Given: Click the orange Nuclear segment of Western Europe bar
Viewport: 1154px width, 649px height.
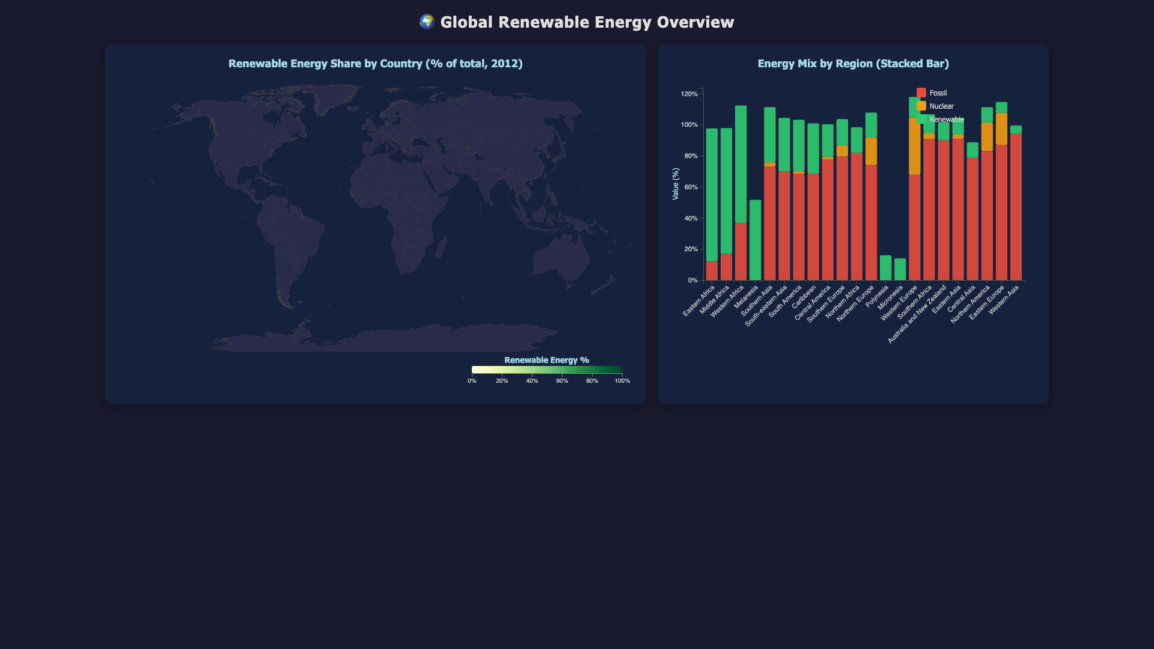Looking at the screenshot, I should coord(914,146).
